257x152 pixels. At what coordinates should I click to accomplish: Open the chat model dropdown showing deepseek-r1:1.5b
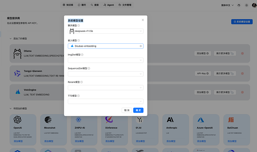click(x=105, y=31)
